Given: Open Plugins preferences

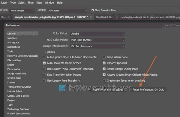Looking at the screenshot, I should point(11,100).
